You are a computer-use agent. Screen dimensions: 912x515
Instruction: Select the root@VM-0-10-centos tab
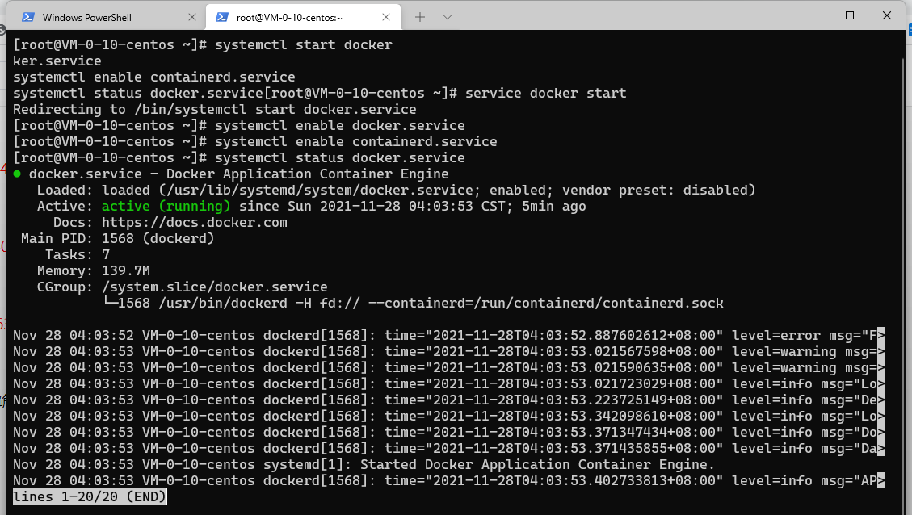[x=303, y=17]
